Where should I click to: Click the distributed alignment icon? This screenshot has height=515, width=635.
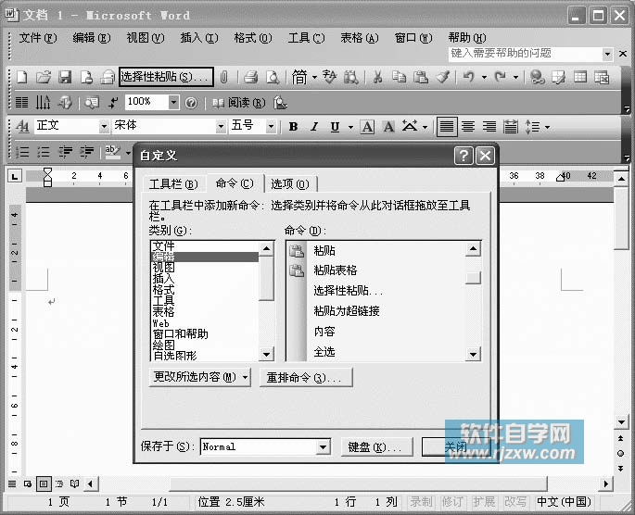tap(510, 127)
